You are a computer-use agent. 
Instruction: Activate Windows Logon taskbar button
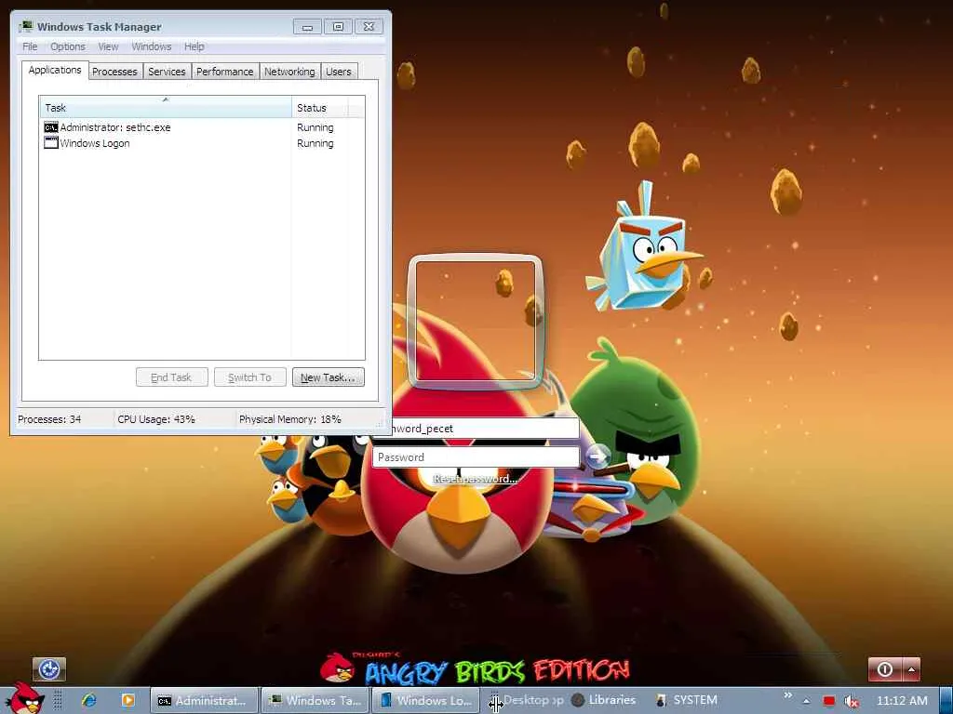pyautogui.click(x=425, y=700)
